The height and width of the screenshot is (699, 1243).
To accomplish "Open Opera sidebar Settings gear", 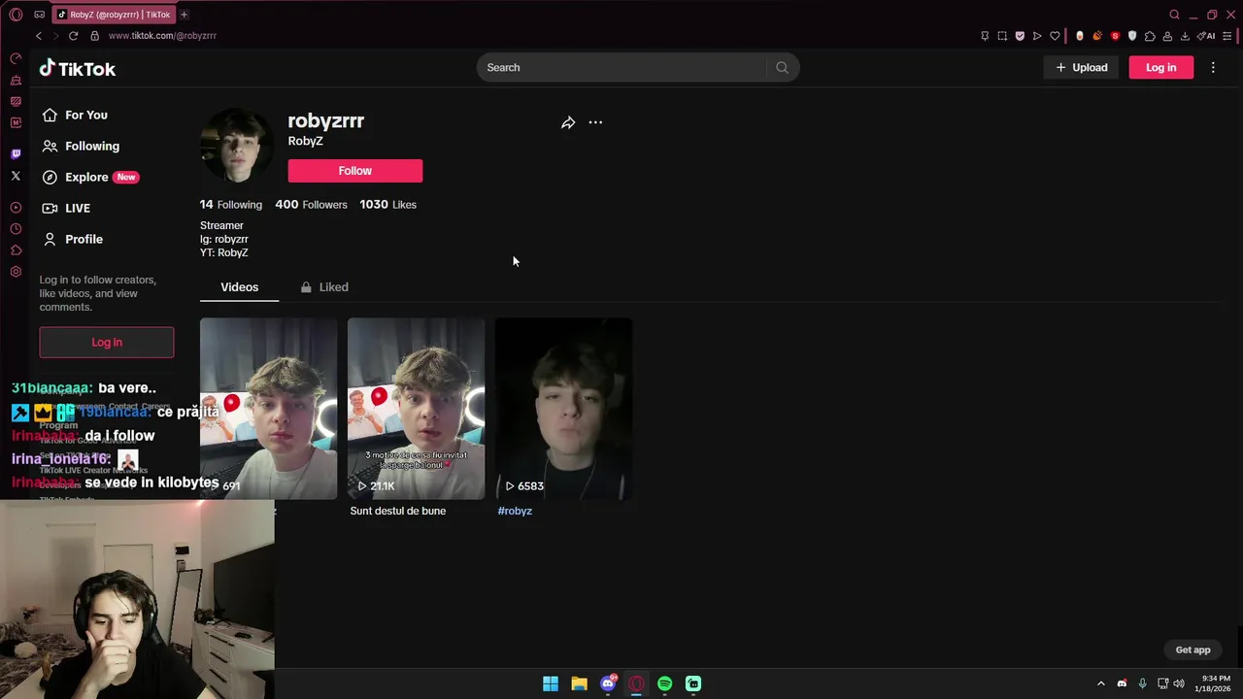I will point(16,272).
